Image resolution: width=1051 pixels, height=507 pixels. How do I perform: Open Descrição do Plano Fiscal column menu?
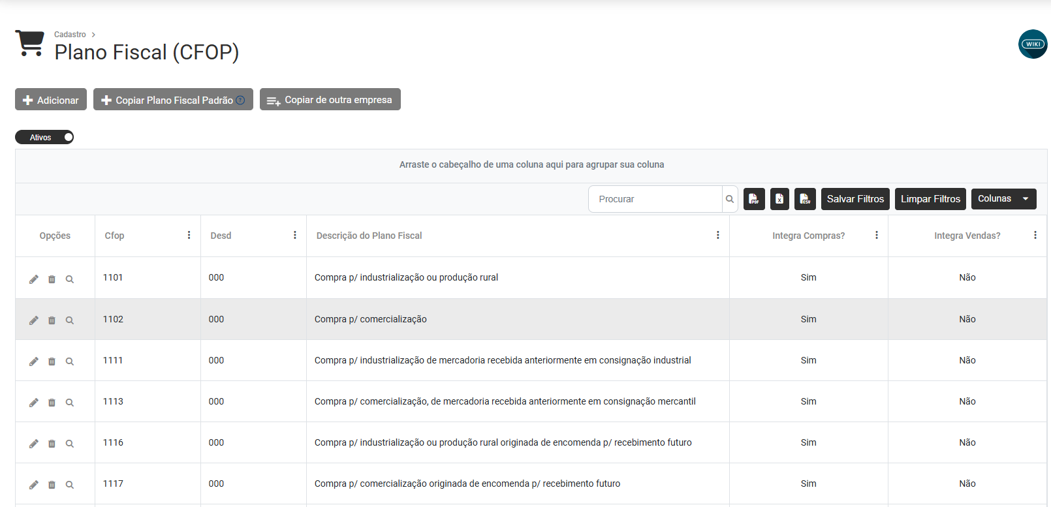(718, 235)
